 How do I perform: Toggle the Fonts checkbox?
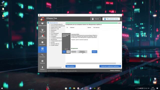click(50, 32)
